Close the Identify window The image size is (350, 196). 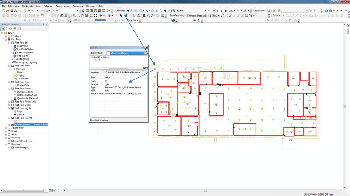click(x=147, y=48)
